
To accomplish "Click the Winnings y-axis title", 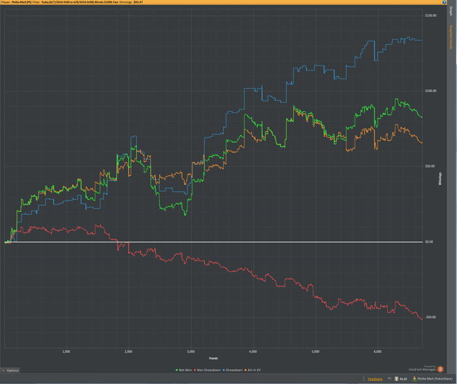I will (x=440, y=179).
